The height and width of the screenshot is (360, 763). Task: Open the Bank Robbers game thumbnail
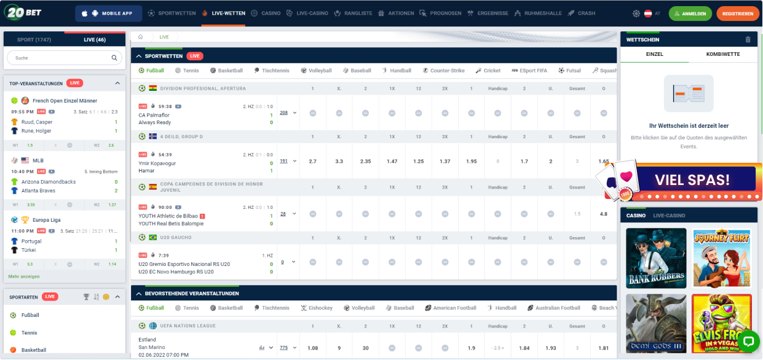[x=656, y=258]
